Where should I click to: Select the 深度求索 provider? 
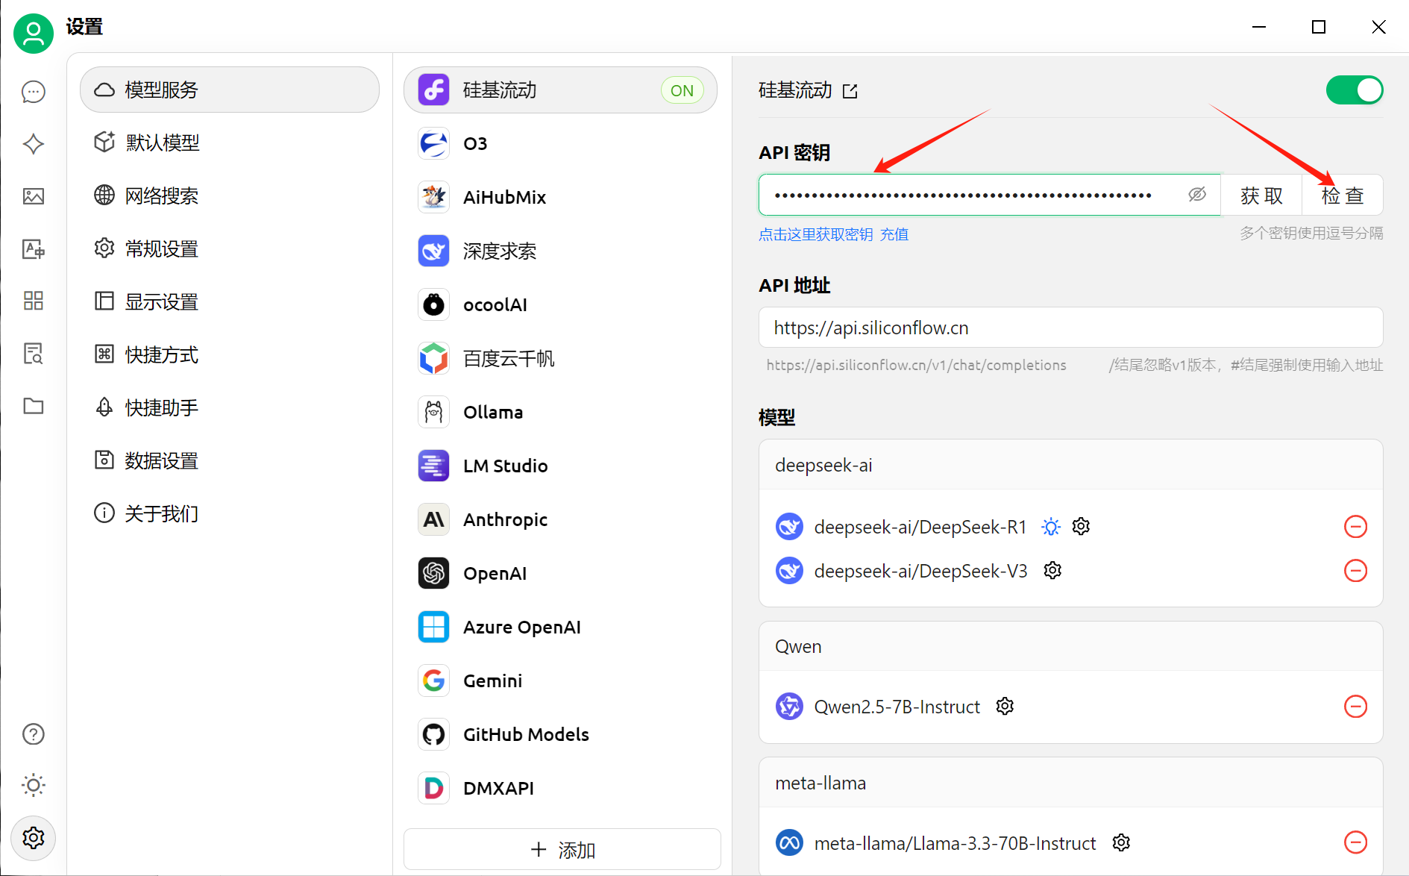click(561, 251)
